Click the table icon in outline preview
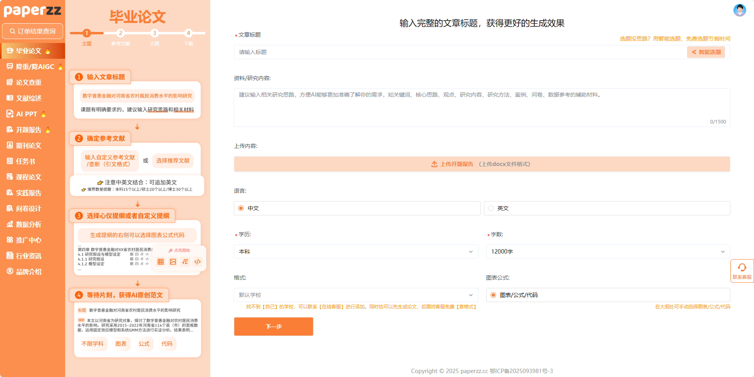754x377 pixels. (161, 262)
